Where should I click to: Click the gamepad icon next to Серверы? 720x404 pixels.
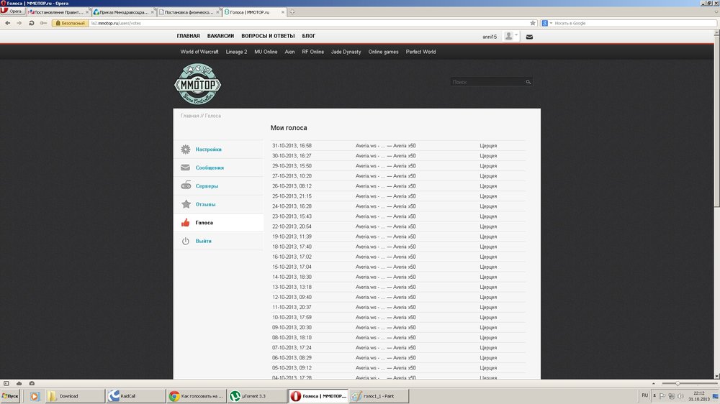point(186,186)
